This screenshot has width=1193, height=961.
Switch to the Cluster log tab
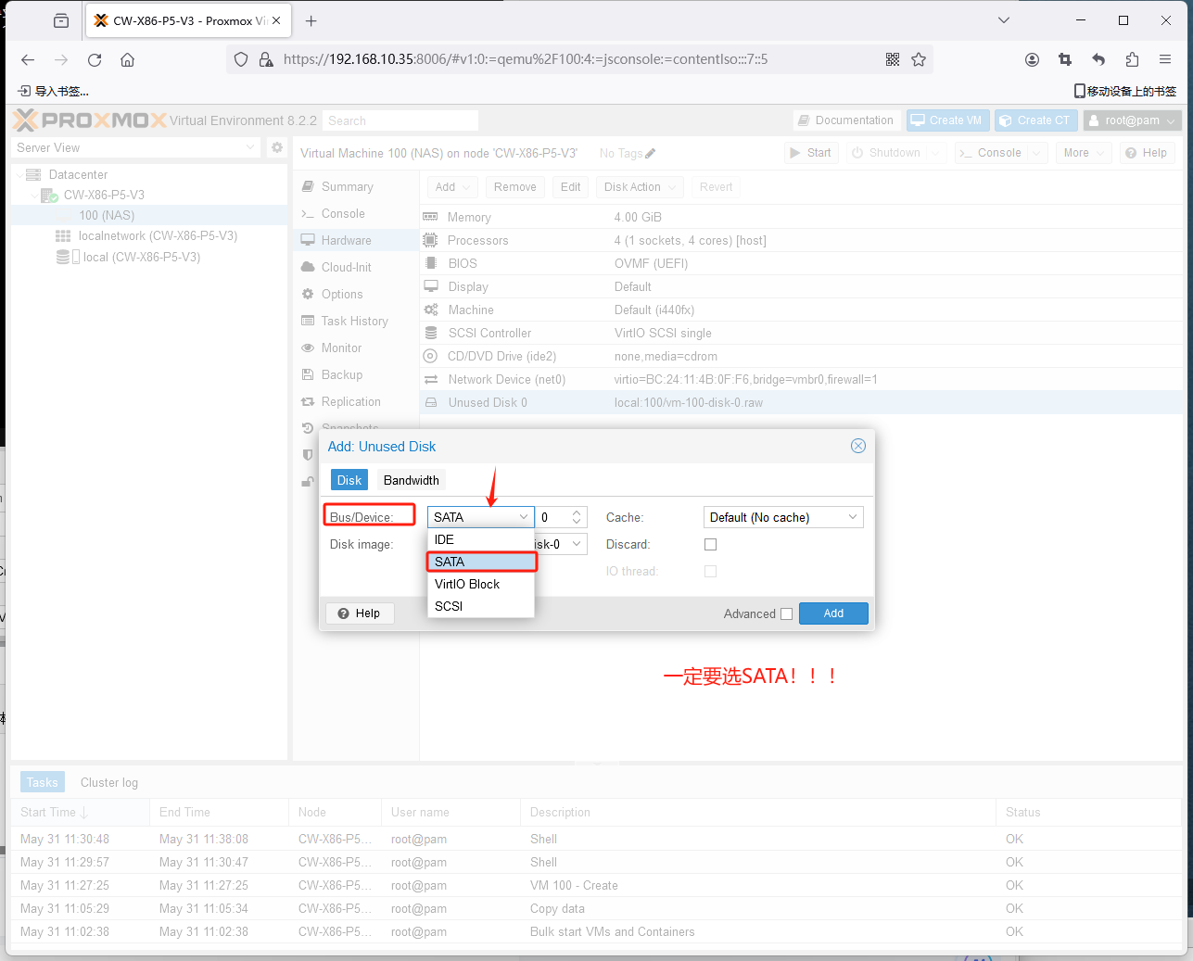109,782
